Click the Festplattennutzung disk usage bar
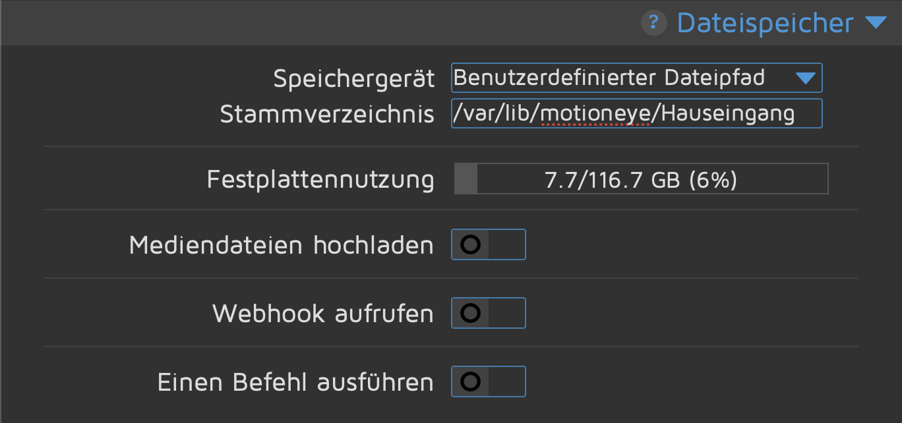Screen dimensions: 902x423 (x=641, y=179)
